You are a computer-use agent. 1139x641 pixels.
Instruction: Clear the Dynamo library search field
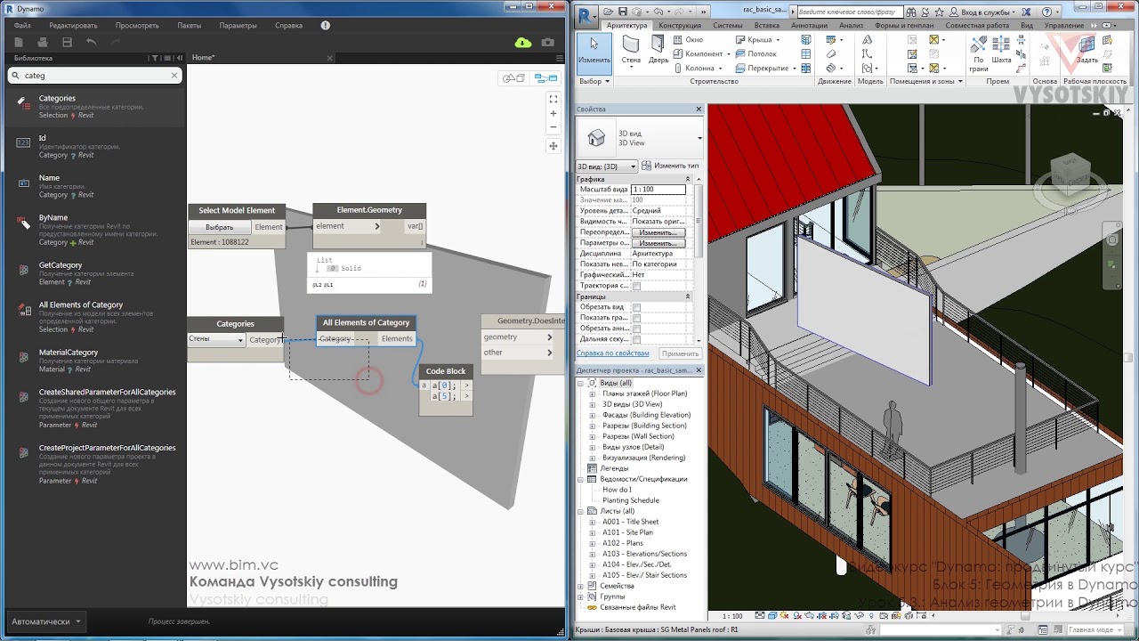point(174,76)
